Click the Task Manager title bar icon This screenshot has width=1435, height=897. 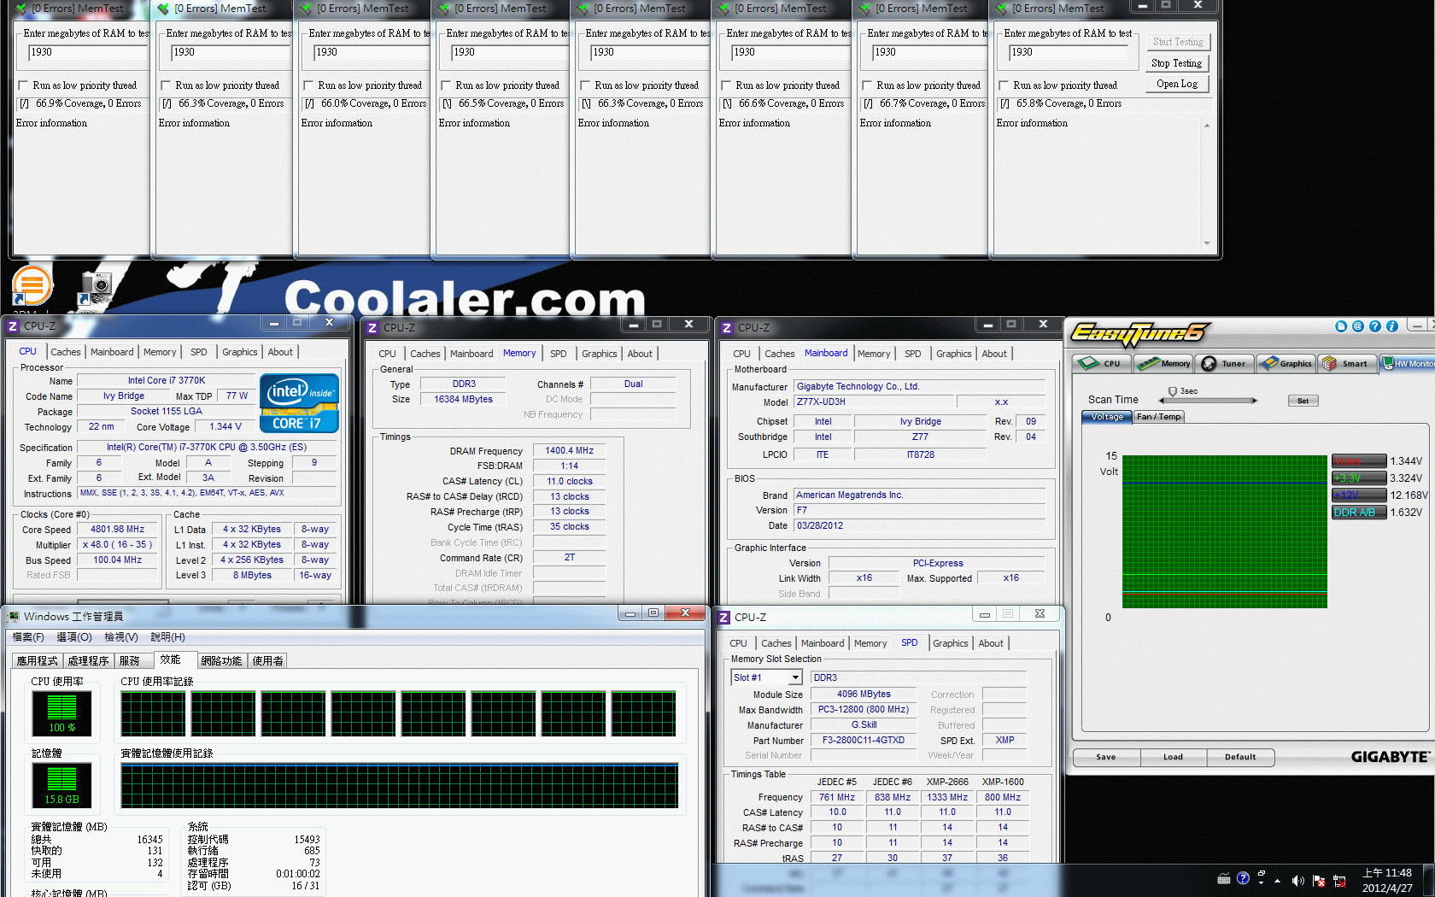14,616
